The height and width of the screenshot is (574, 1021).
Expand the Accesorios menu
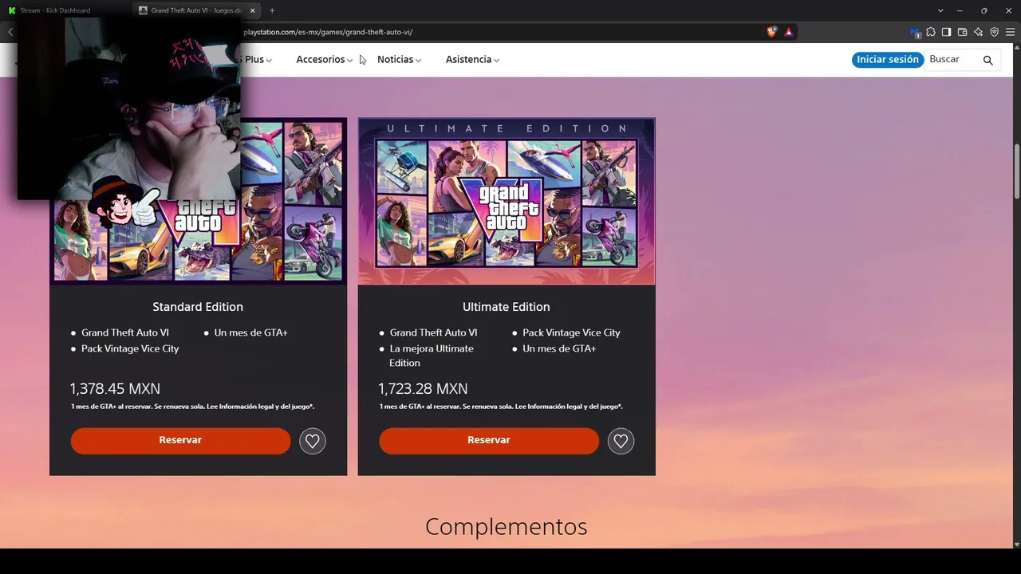324,60
